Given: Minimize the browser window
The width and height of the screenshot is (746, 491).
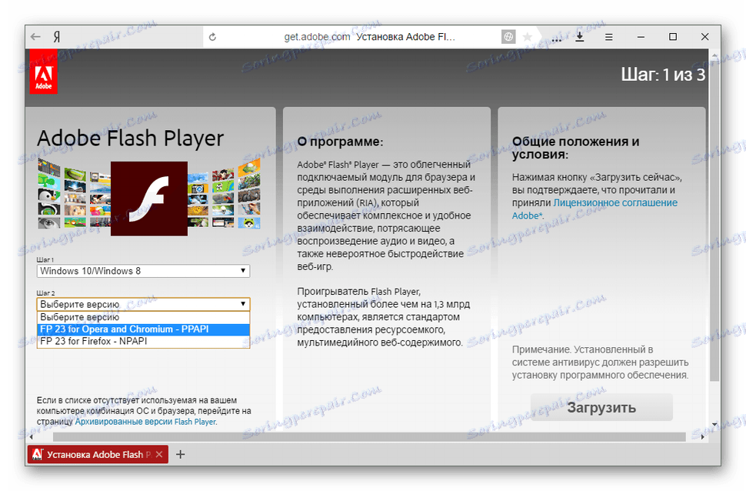Looking at the screenshot, I should pyautogui.click(x=641, y=37).
